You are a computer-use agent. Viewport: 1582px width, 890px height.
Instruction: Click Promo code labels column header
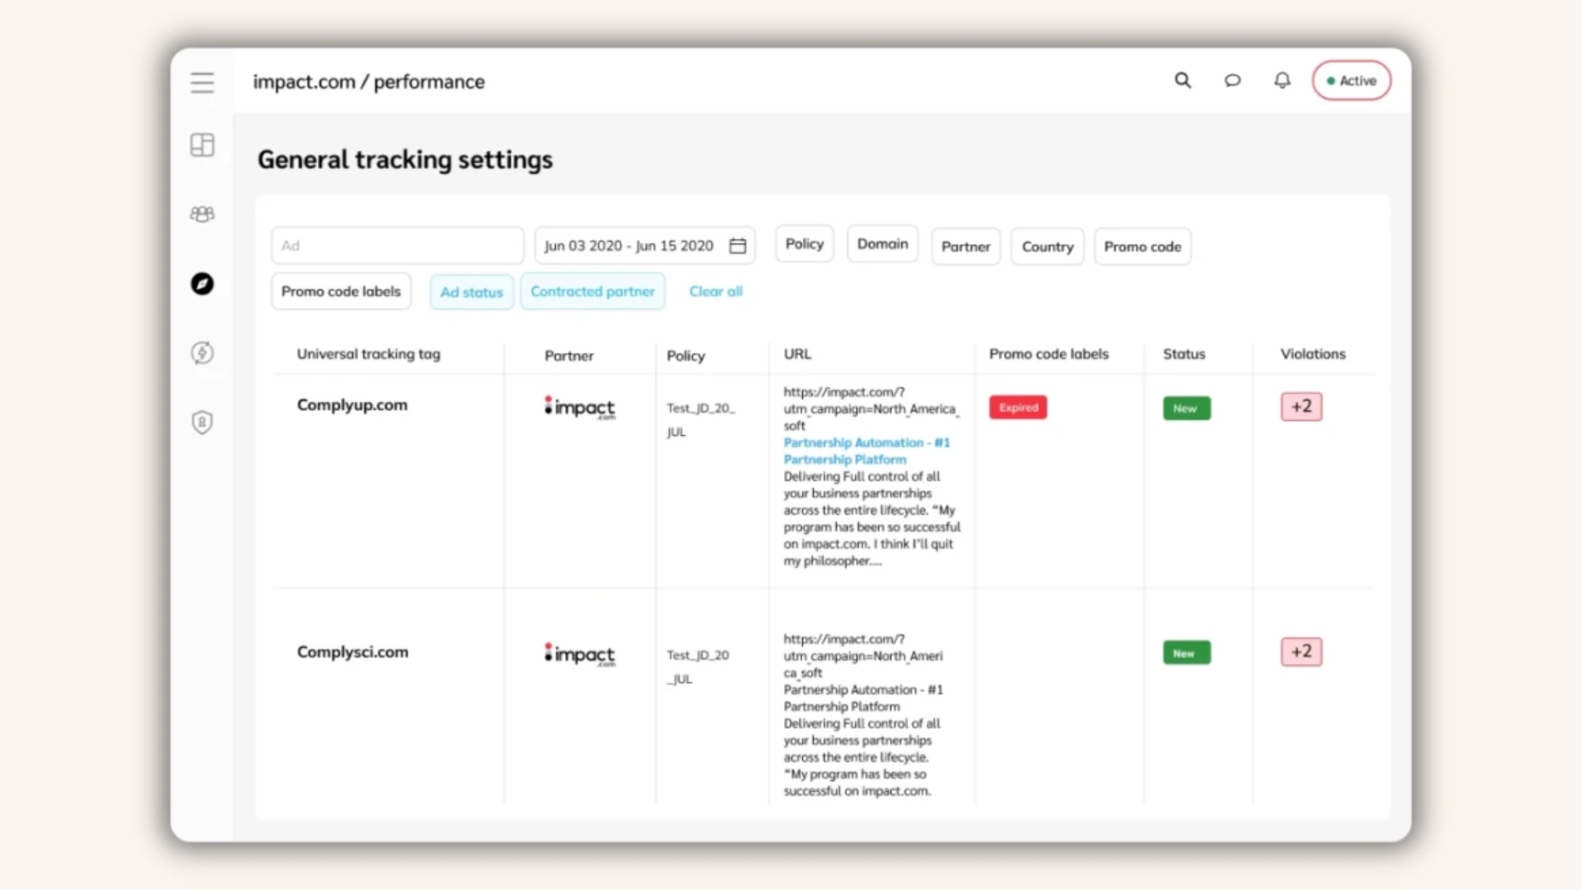tap(1049, 354)
